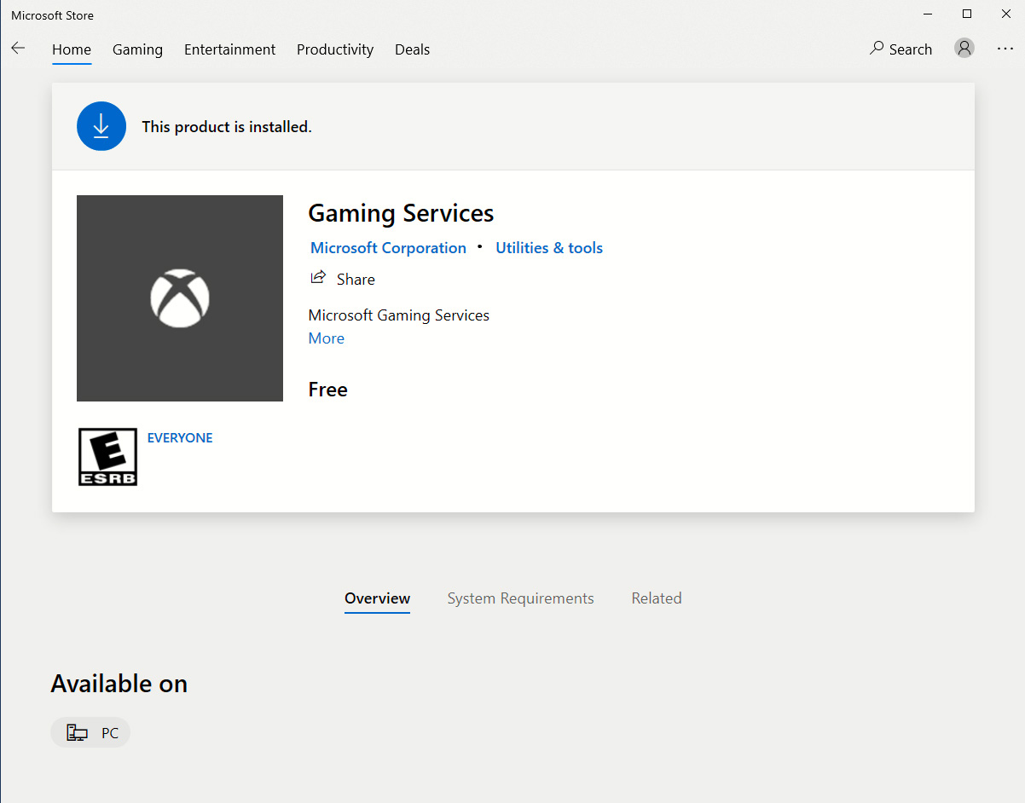Select the Related tab
1025x803 pixels.
(x=657, y=598)
